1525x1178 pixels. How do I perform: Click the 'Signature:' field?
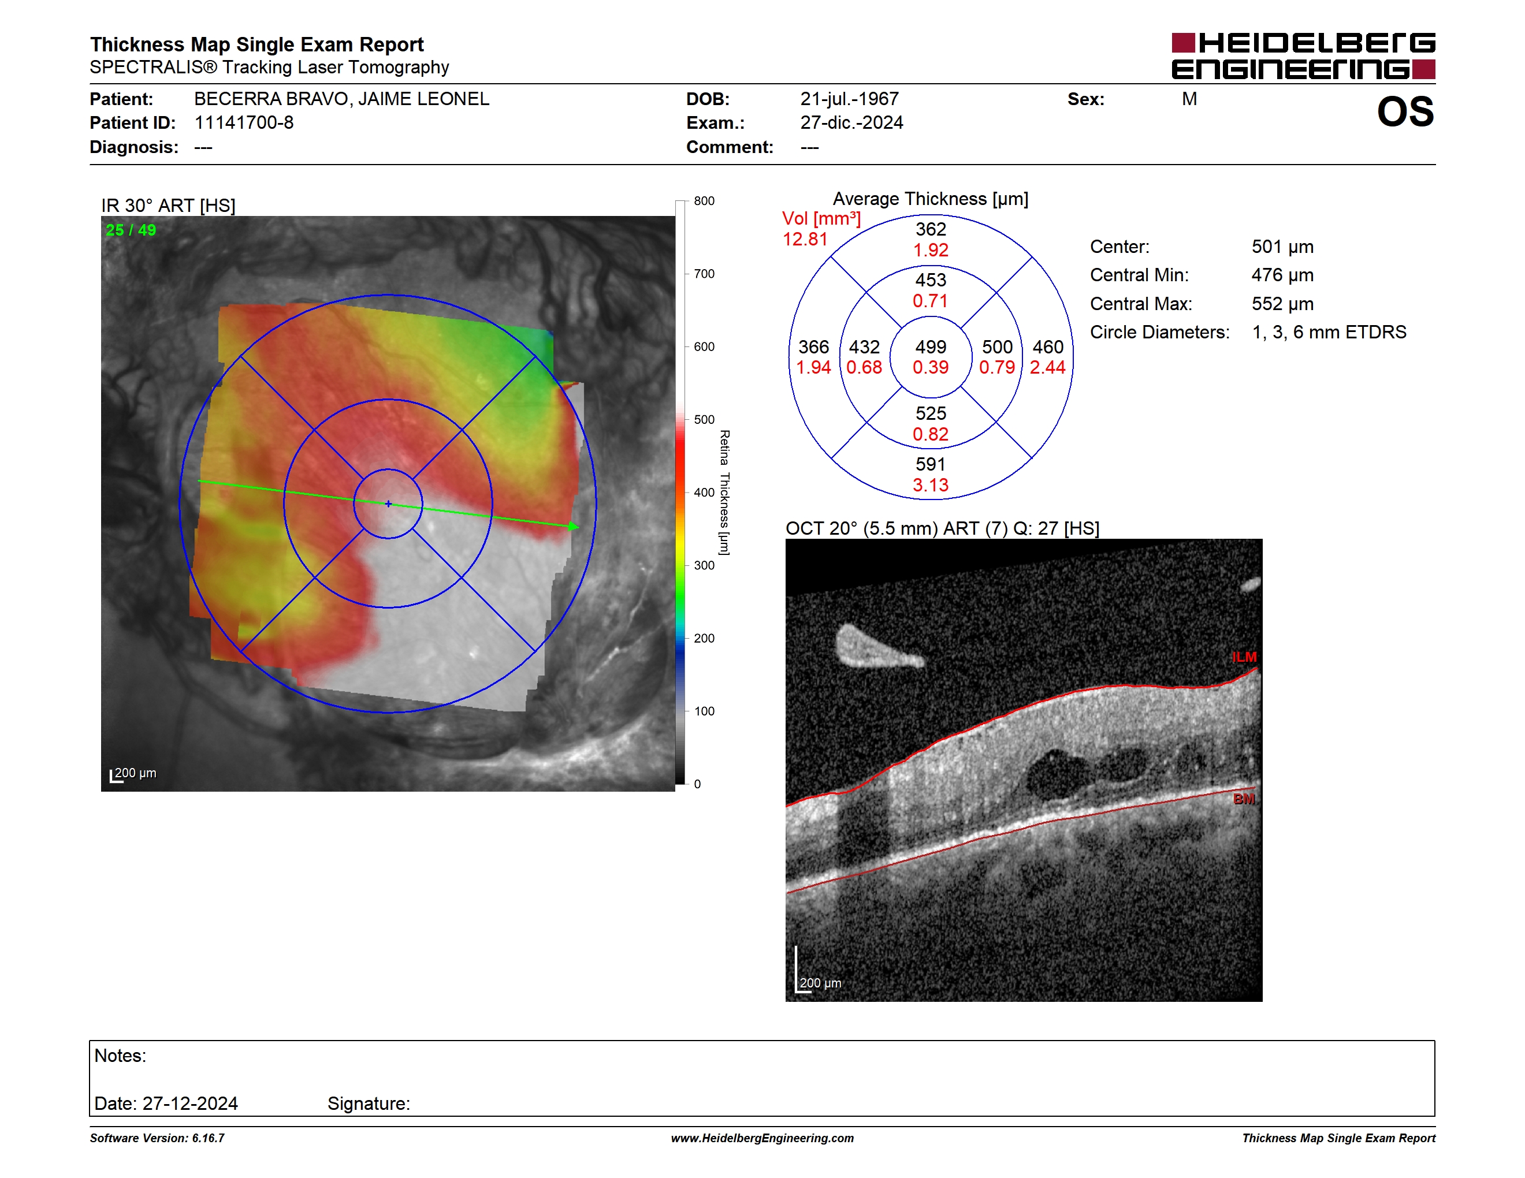pyautogui.click(x=369, y=1104)
